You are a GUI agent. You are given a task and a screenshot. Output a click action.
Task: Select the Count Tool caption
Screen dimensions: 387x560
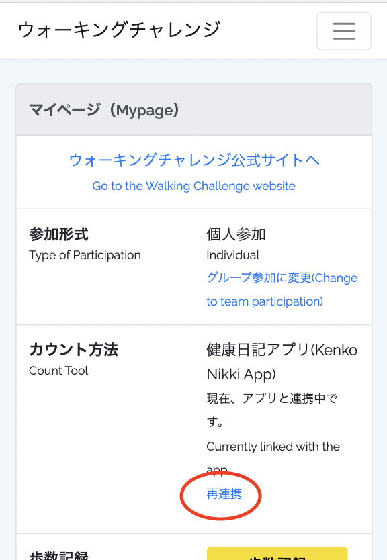(x=58, y=371)
